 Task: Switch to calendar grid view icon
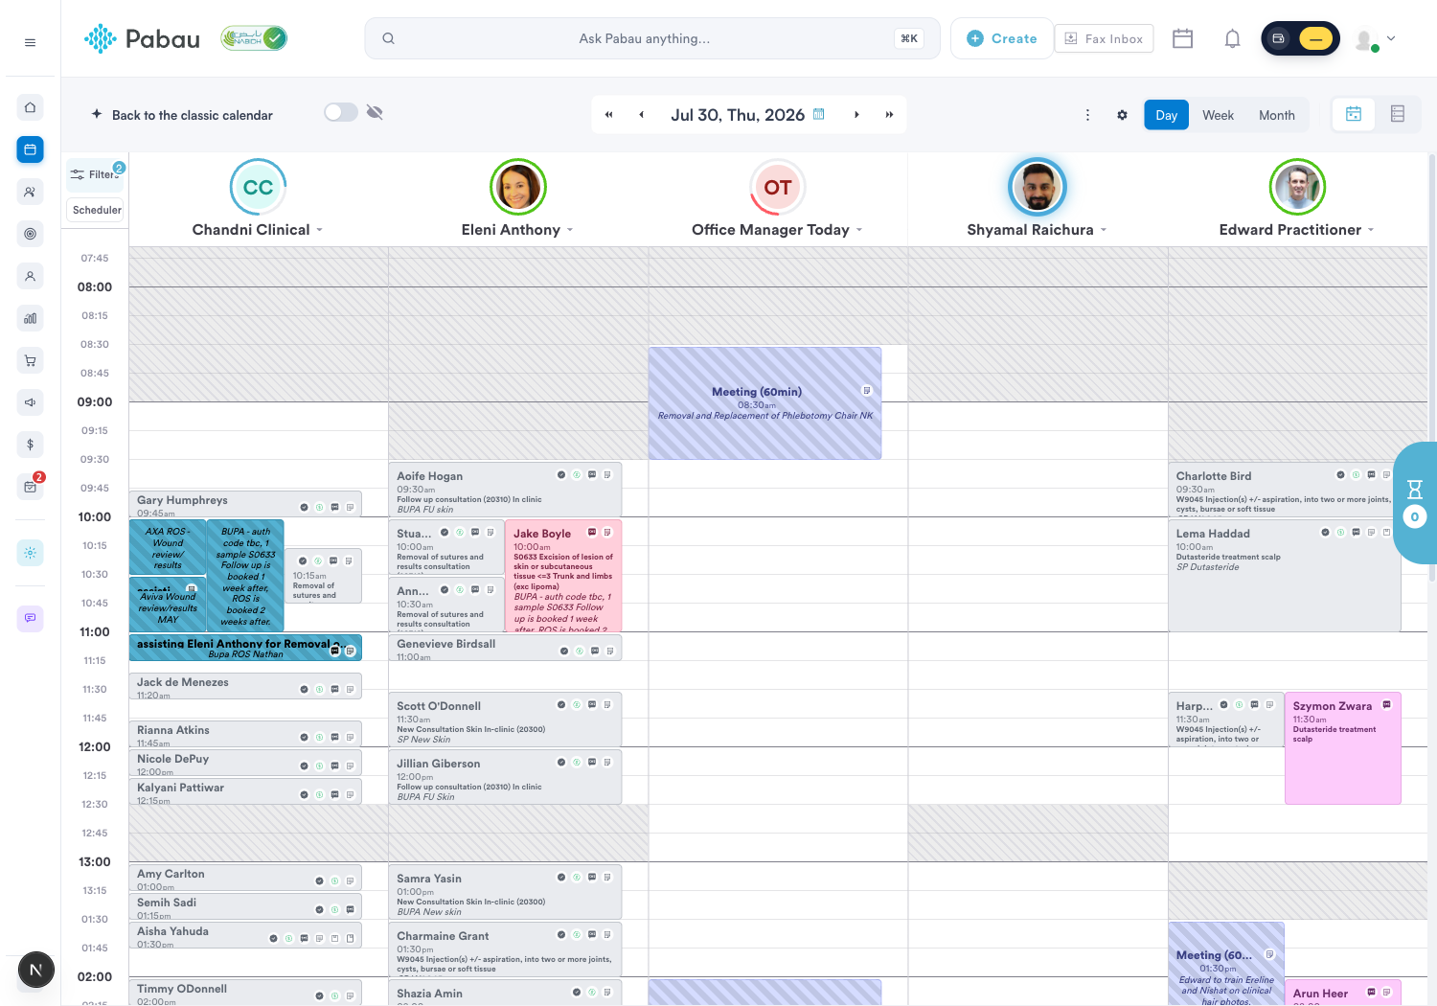tap(1354, 114)
